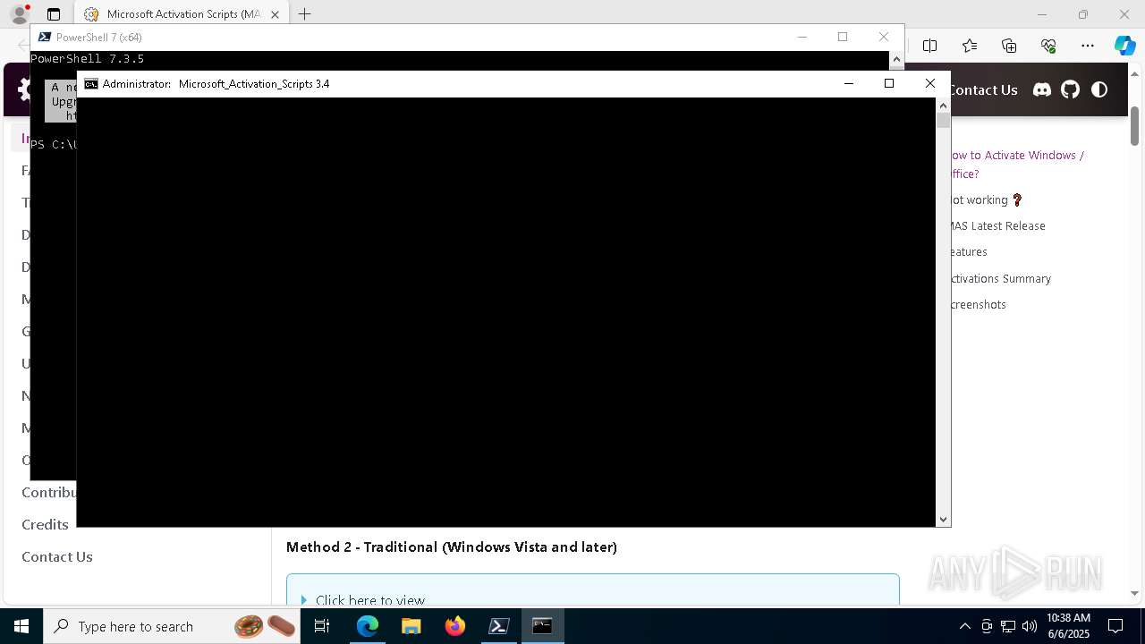This screenshot has width=1145, height=644.
Task: Go to How to Activate Windows / Office section
Action: pyautogui.click(x=1016, y=165)
